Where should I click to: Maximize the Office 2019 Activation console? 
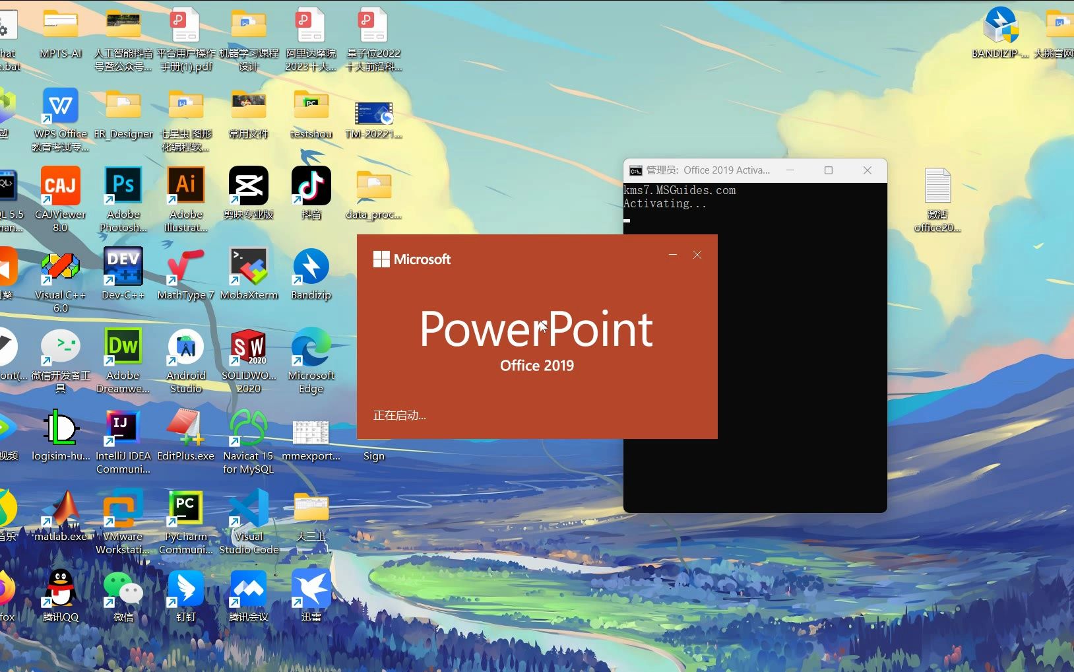pyautogui.click(x=829, y=170)
